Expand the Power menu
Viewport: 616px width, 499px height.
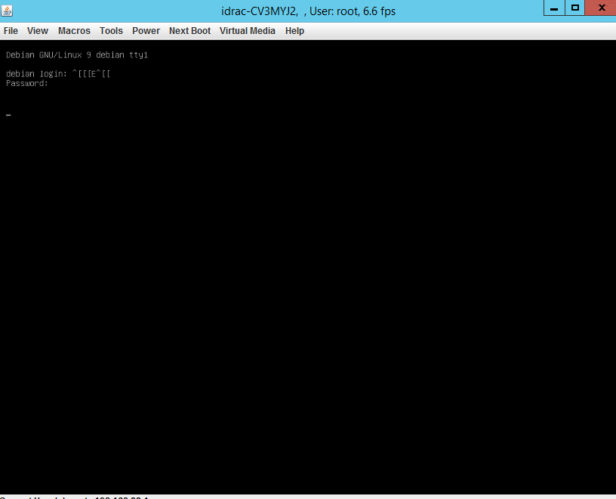146,31
